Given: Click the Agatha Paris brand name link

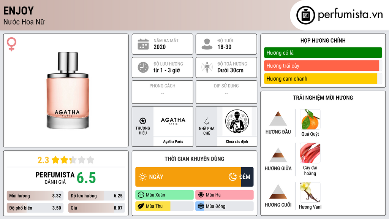Looking at the screenshot, I should click(173, 141).
